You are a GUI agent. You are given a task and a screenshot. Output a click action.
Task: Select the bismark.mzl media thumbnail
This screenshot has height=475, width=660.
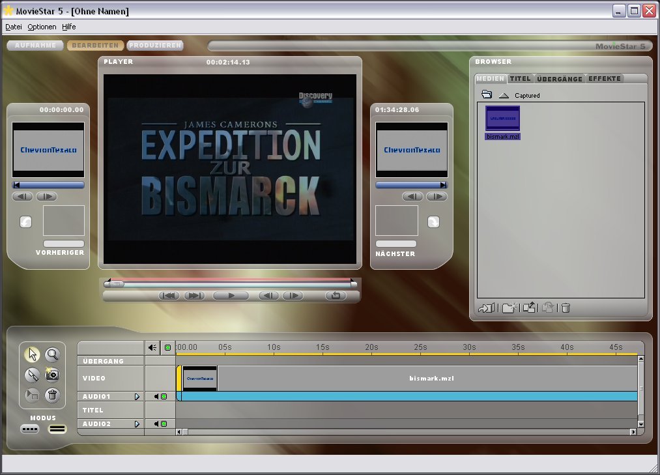(x=502, y=119)
